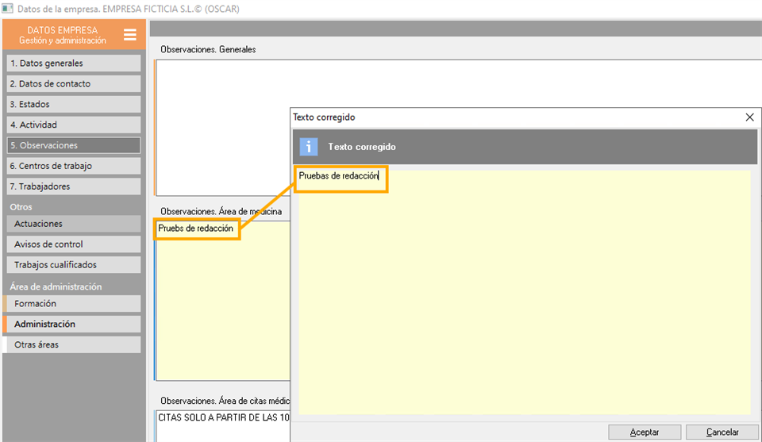Click the 'Otros' section heading
The height and width of the screenshot is (442, 762).
(x=21, y=207)
